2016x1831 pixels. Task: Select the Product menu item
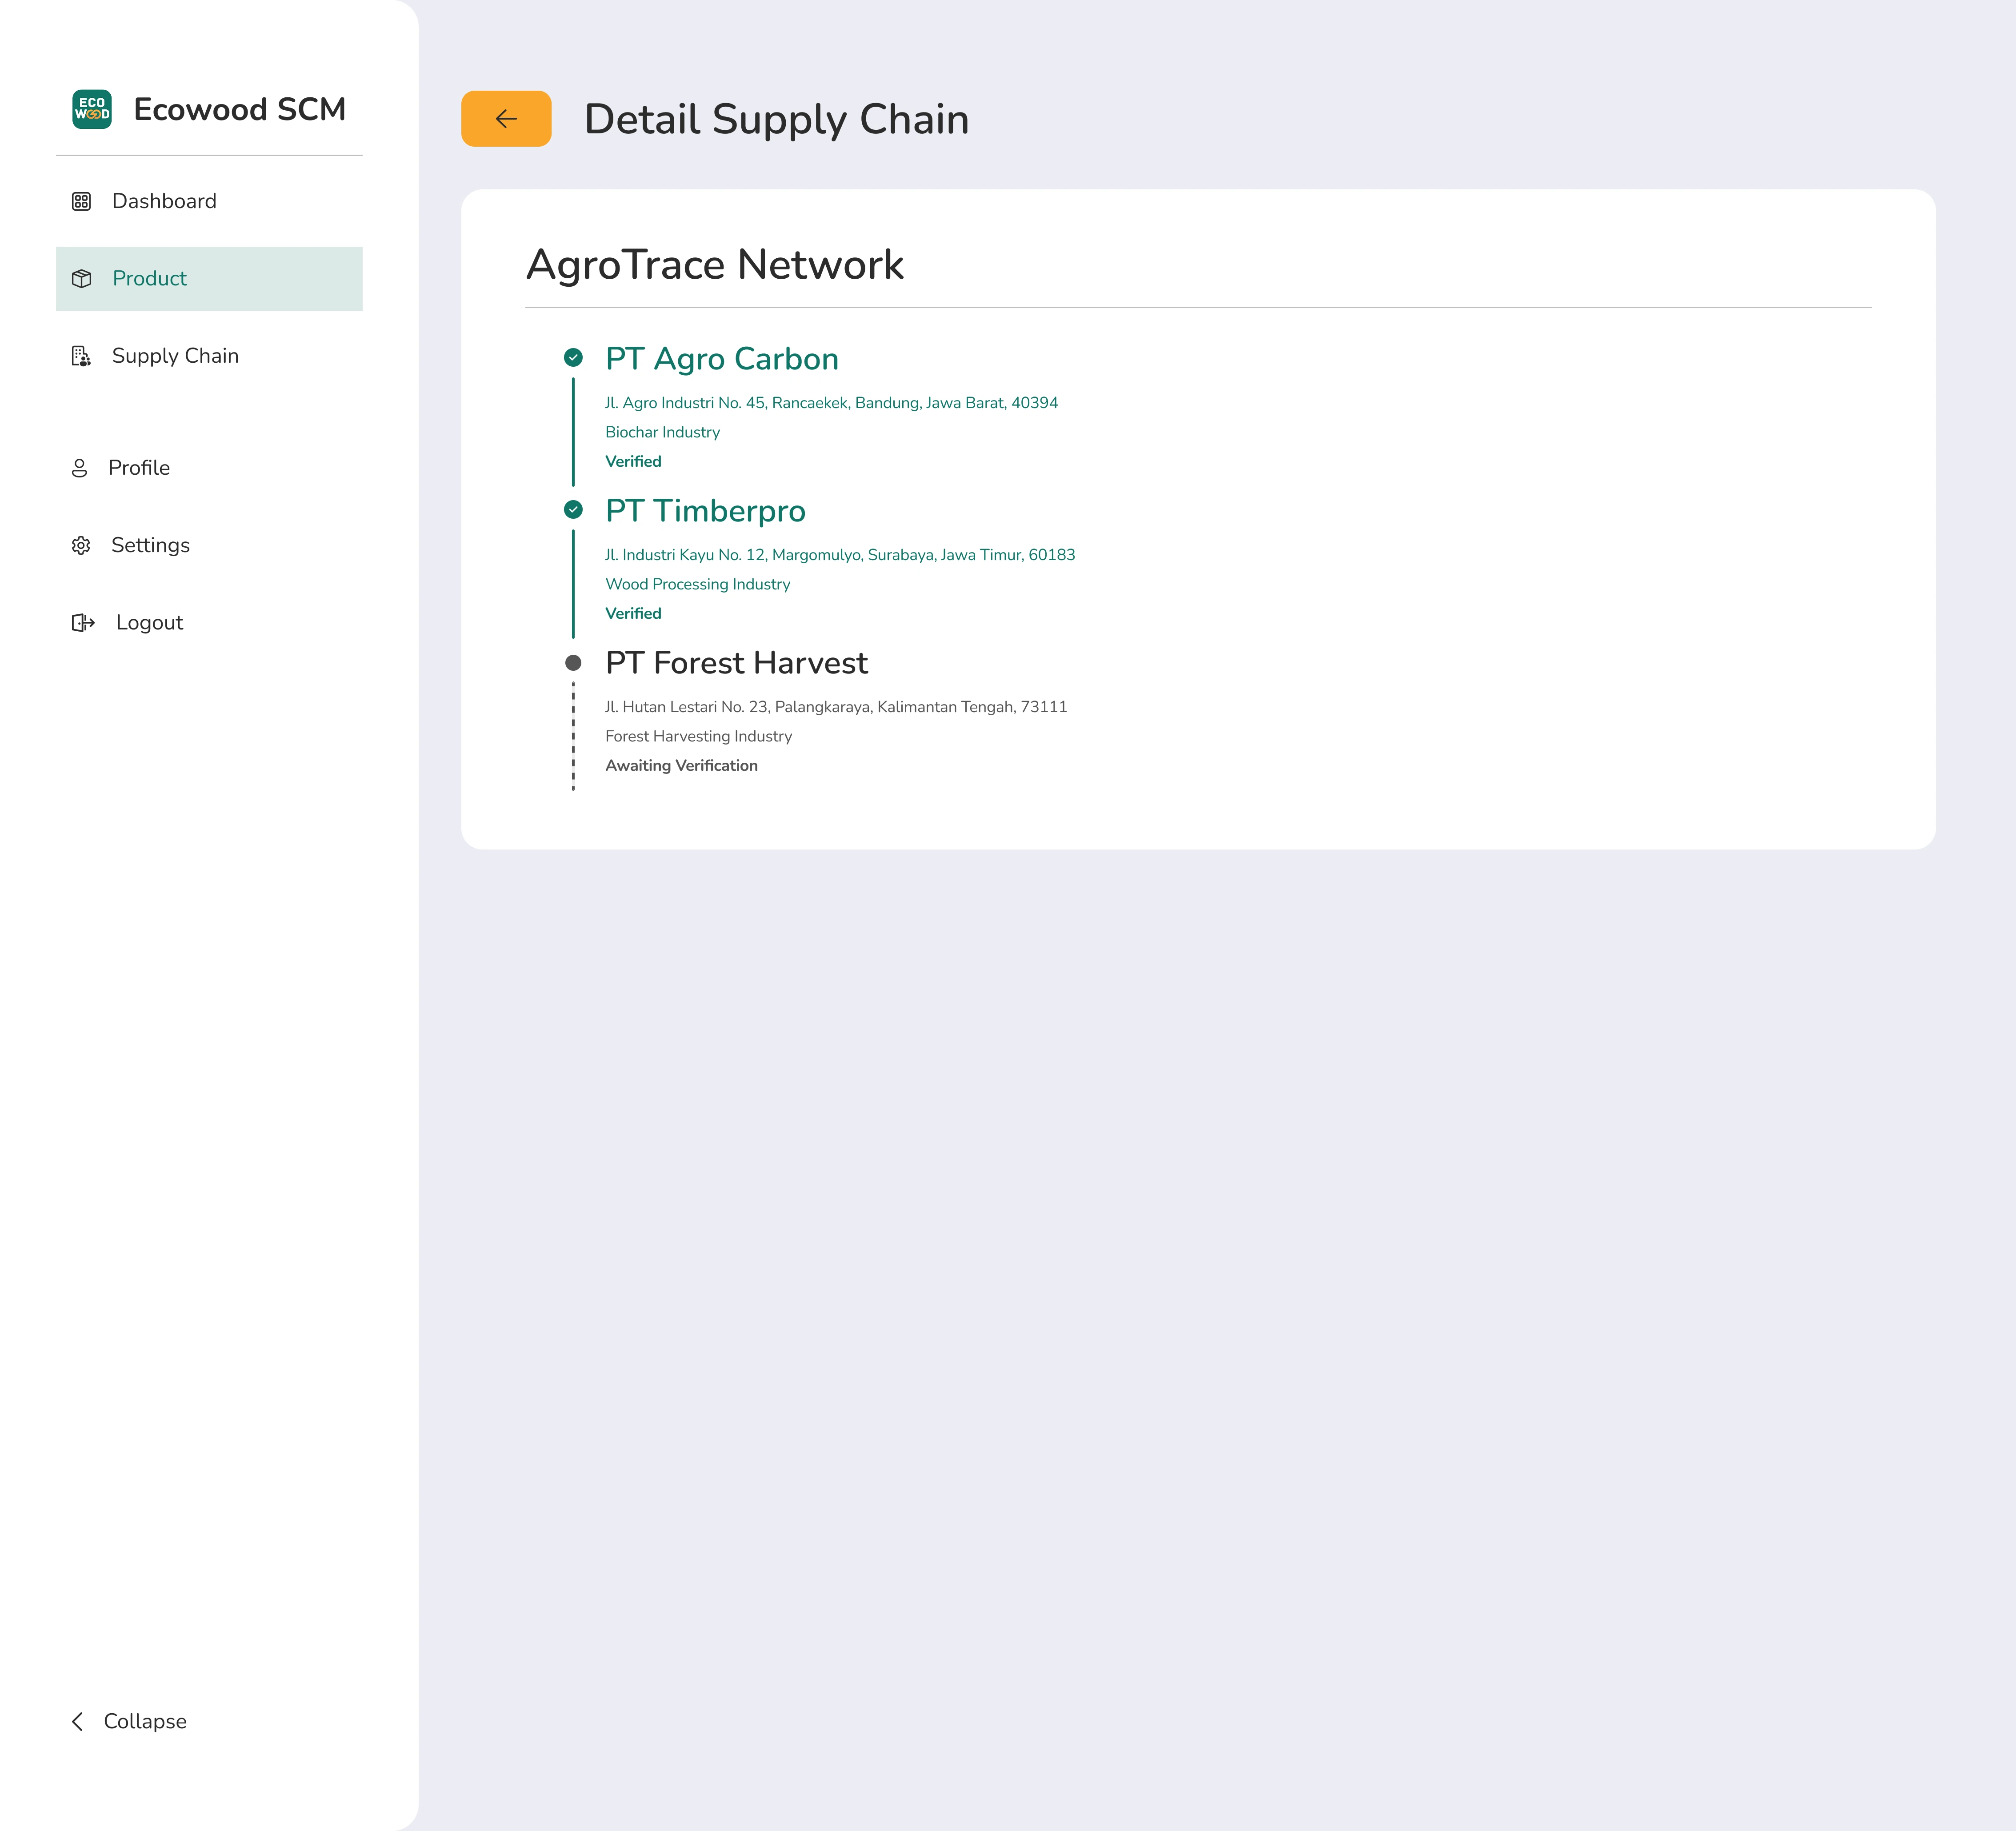(x=209, y=279)
